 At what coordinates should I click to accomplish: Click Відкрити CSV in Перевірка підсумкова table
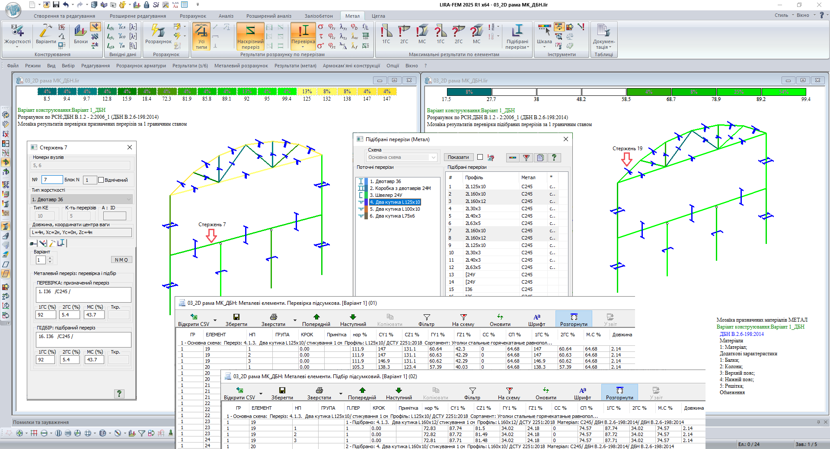194,320
